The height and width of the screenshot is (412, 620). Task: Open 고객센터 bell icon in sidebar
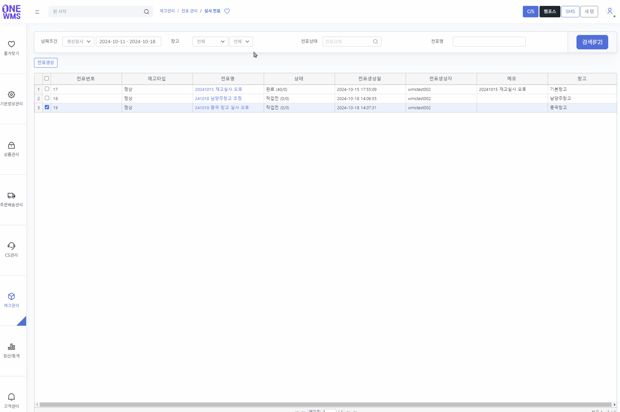(x=11, y=397)
